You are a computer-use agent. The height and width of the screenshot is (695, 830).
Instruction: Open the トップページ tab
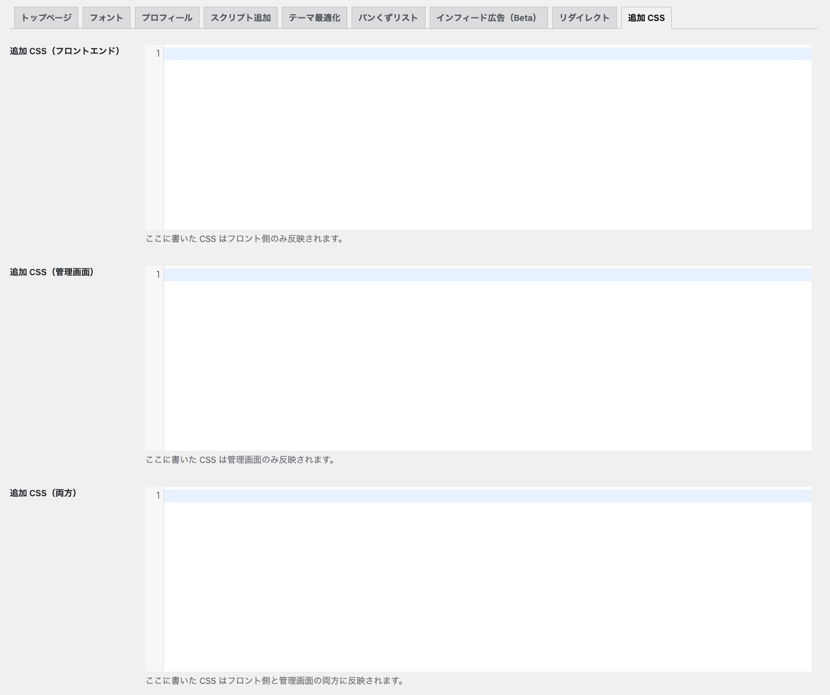click(46, 18)
